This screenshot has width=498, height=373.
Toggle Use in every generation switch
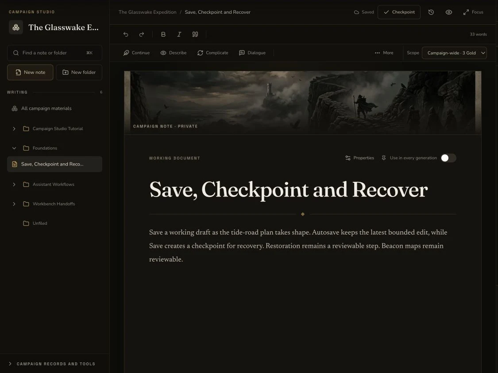(448, 158)
